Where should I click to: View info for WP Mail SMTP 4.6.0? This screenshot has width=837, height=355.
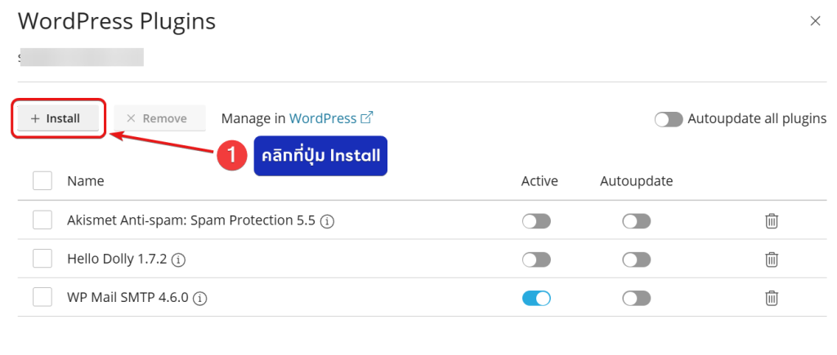(199, 299)
